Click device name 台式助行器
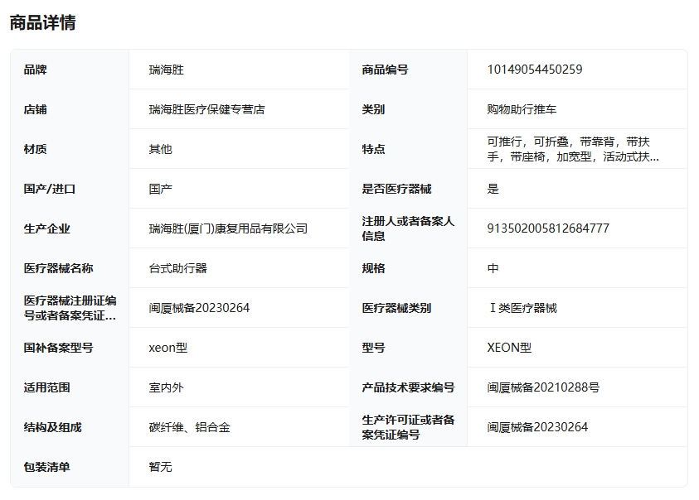The width and height of the screenshot is (699, 500). [x=178, y=268]
